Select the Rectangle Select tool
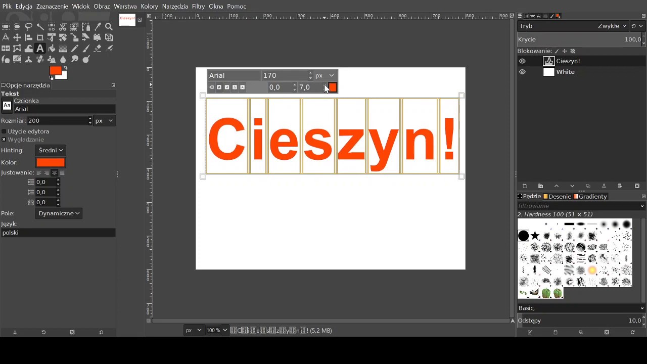 pos(6,27)
